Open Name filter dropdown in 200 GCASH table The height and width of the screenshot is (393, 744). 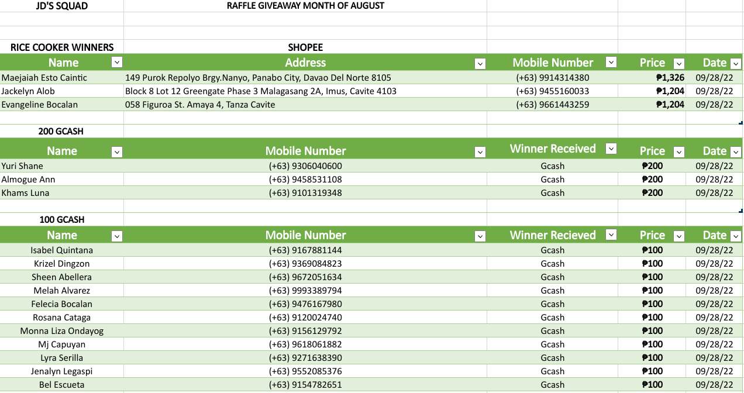tap(117, 152)
